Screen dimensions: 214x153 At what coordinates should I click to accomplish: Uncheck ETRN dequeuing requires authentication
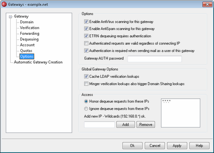[x=86, y=36]
